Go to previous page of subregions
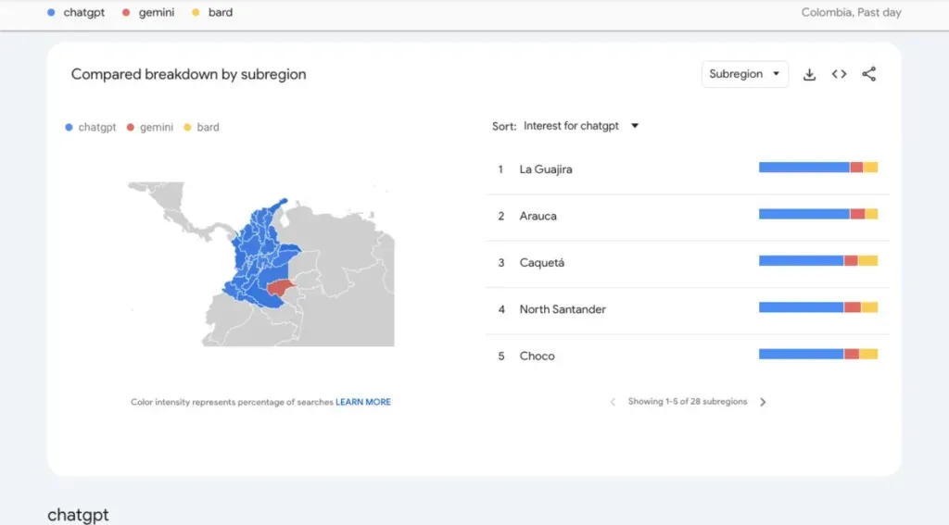The image size is (949, 525). pos(613,402)
